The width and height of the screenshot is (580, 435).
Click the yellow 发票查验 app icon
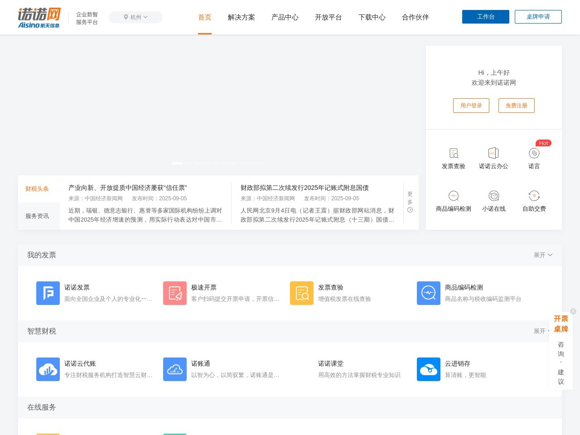(x=302, y=293)
